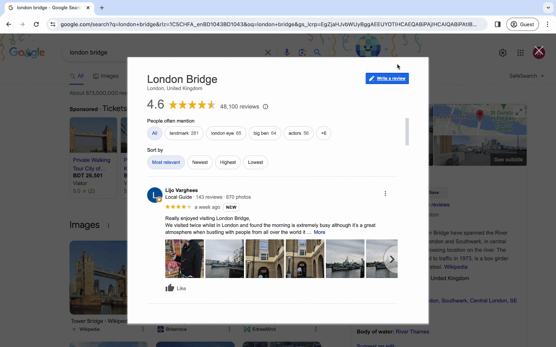Clear the search query with the X
The image size is (556, 347).
(268, 52)
